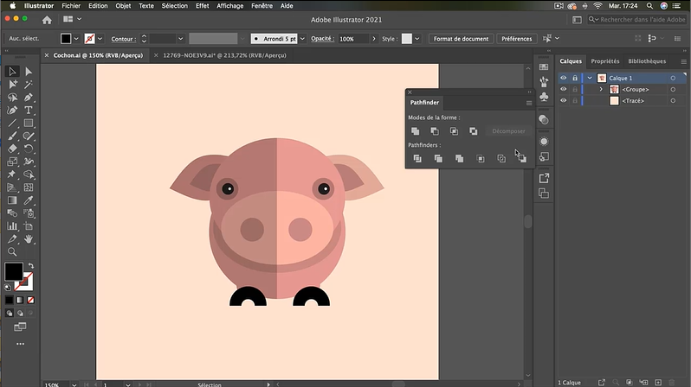Image resolution: width=691 pixels, height=387 pixels.
Task: Switch to the Propriétés tab
Action: (604, 61)
